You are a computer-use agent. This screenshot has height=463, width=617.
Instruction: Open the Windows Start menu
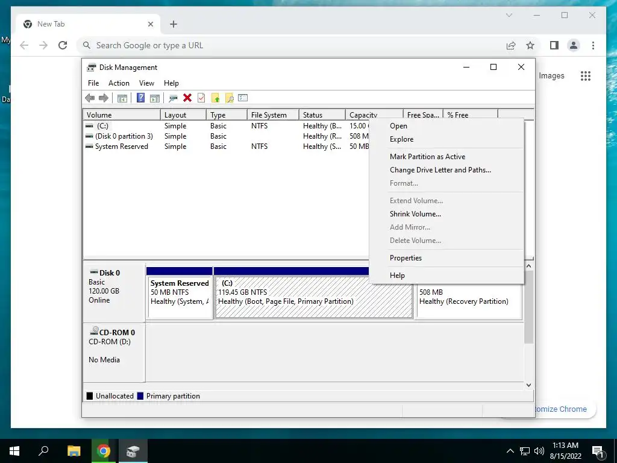(14, 451)
